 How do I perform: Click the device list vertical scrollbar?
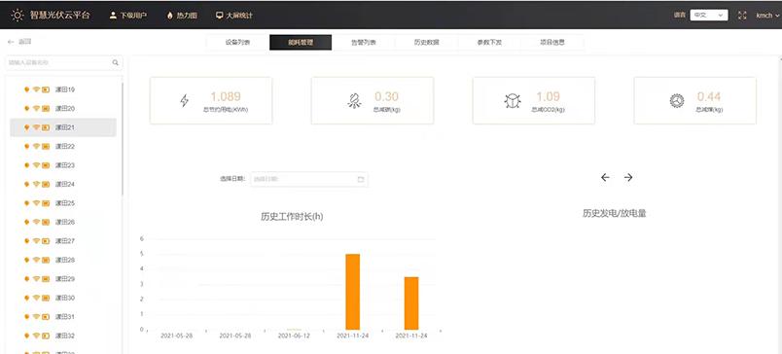pyautogui.click(x=123, y=140)
